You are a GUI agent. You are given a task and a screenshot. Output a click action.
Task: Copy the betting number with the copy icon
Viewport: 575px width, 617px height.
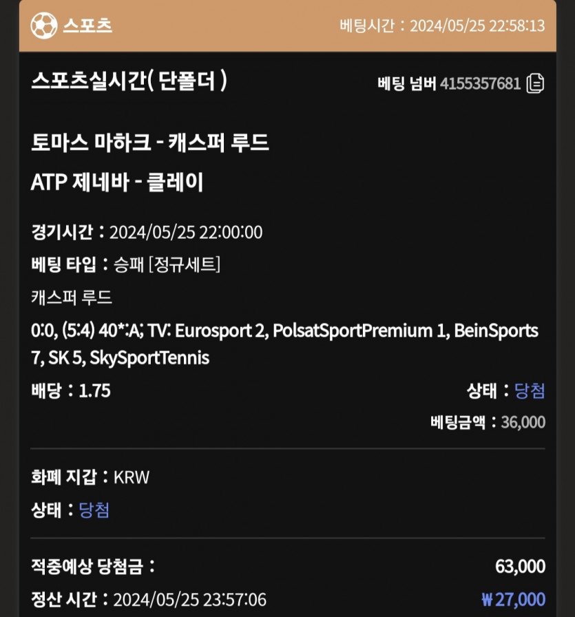[536, 84]
